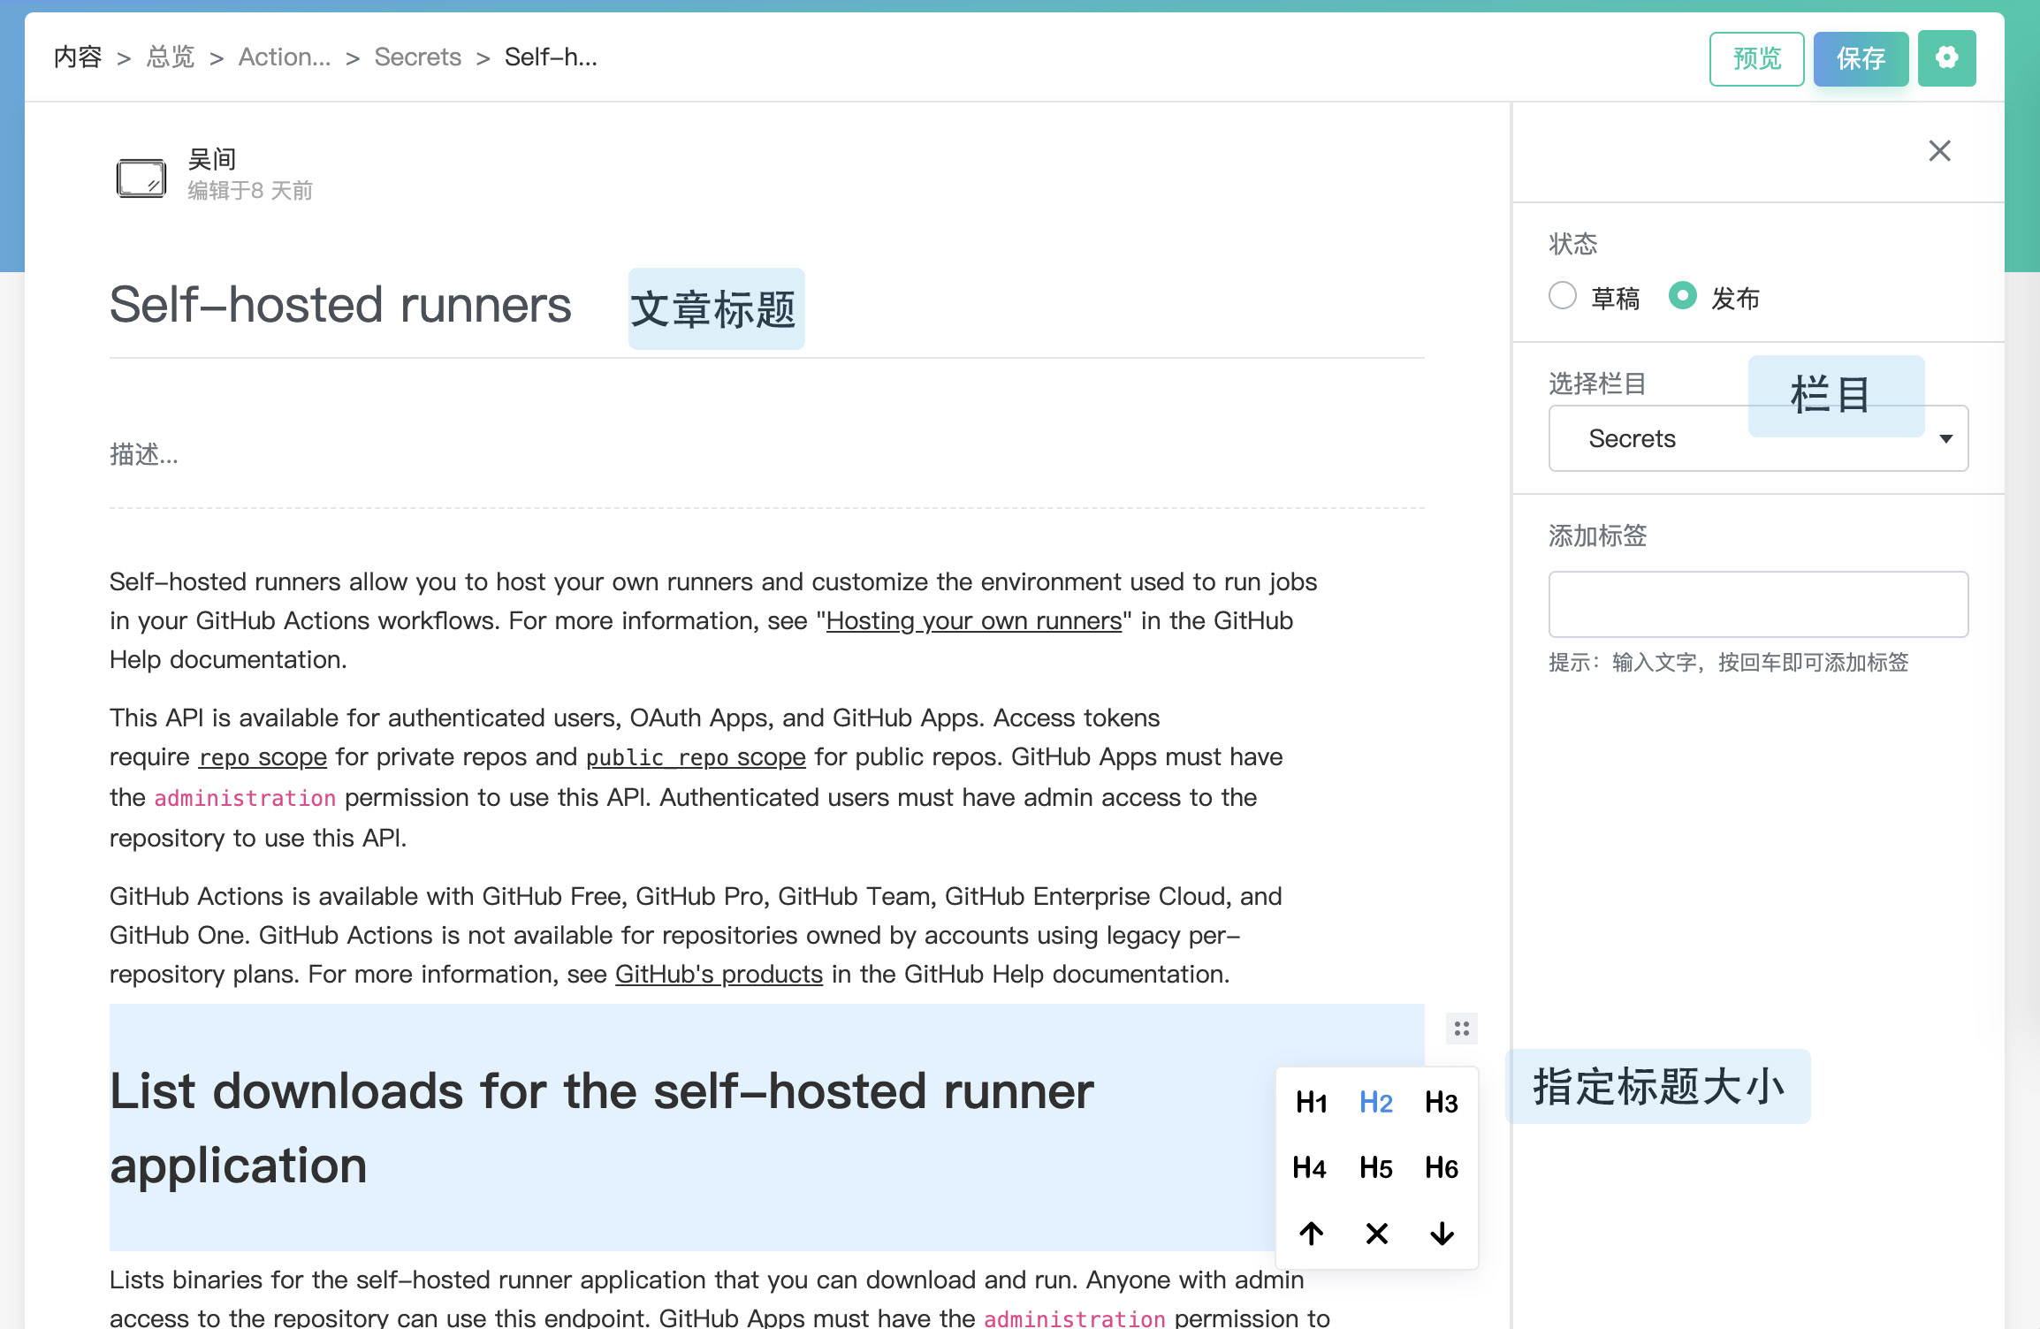Set heading size to H1
This screenshot has height=1329, width=2040.
point(1311,1102)
